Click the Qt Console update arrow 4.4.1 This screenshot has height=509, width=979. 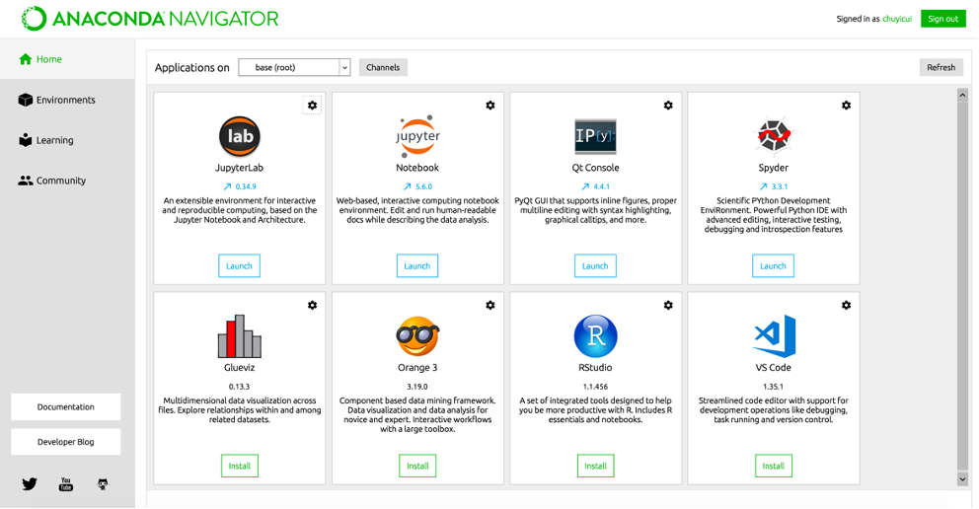point(596,186)
